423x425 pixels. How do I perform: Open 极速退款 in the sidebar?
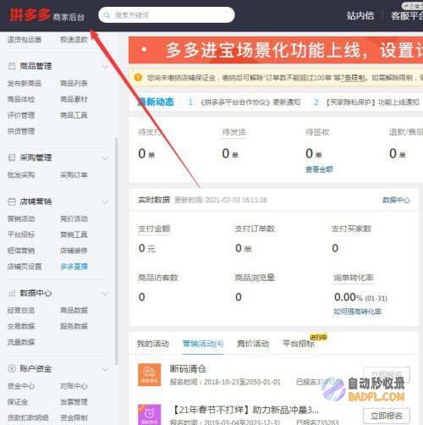click(x=74, y=40)
